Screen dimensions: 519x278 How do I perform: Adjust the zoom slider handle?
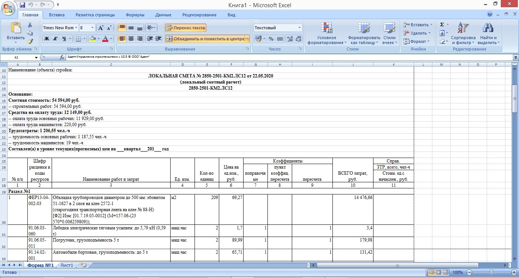(491, 272)
